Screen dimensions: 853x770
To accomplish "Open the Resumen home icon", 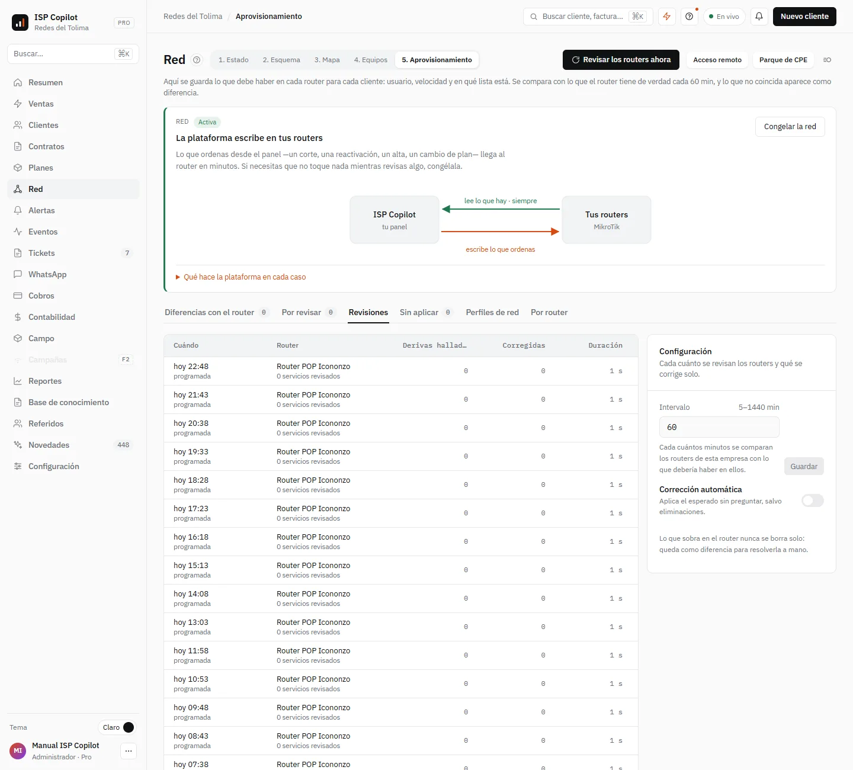I will click(x=18, y=82).
